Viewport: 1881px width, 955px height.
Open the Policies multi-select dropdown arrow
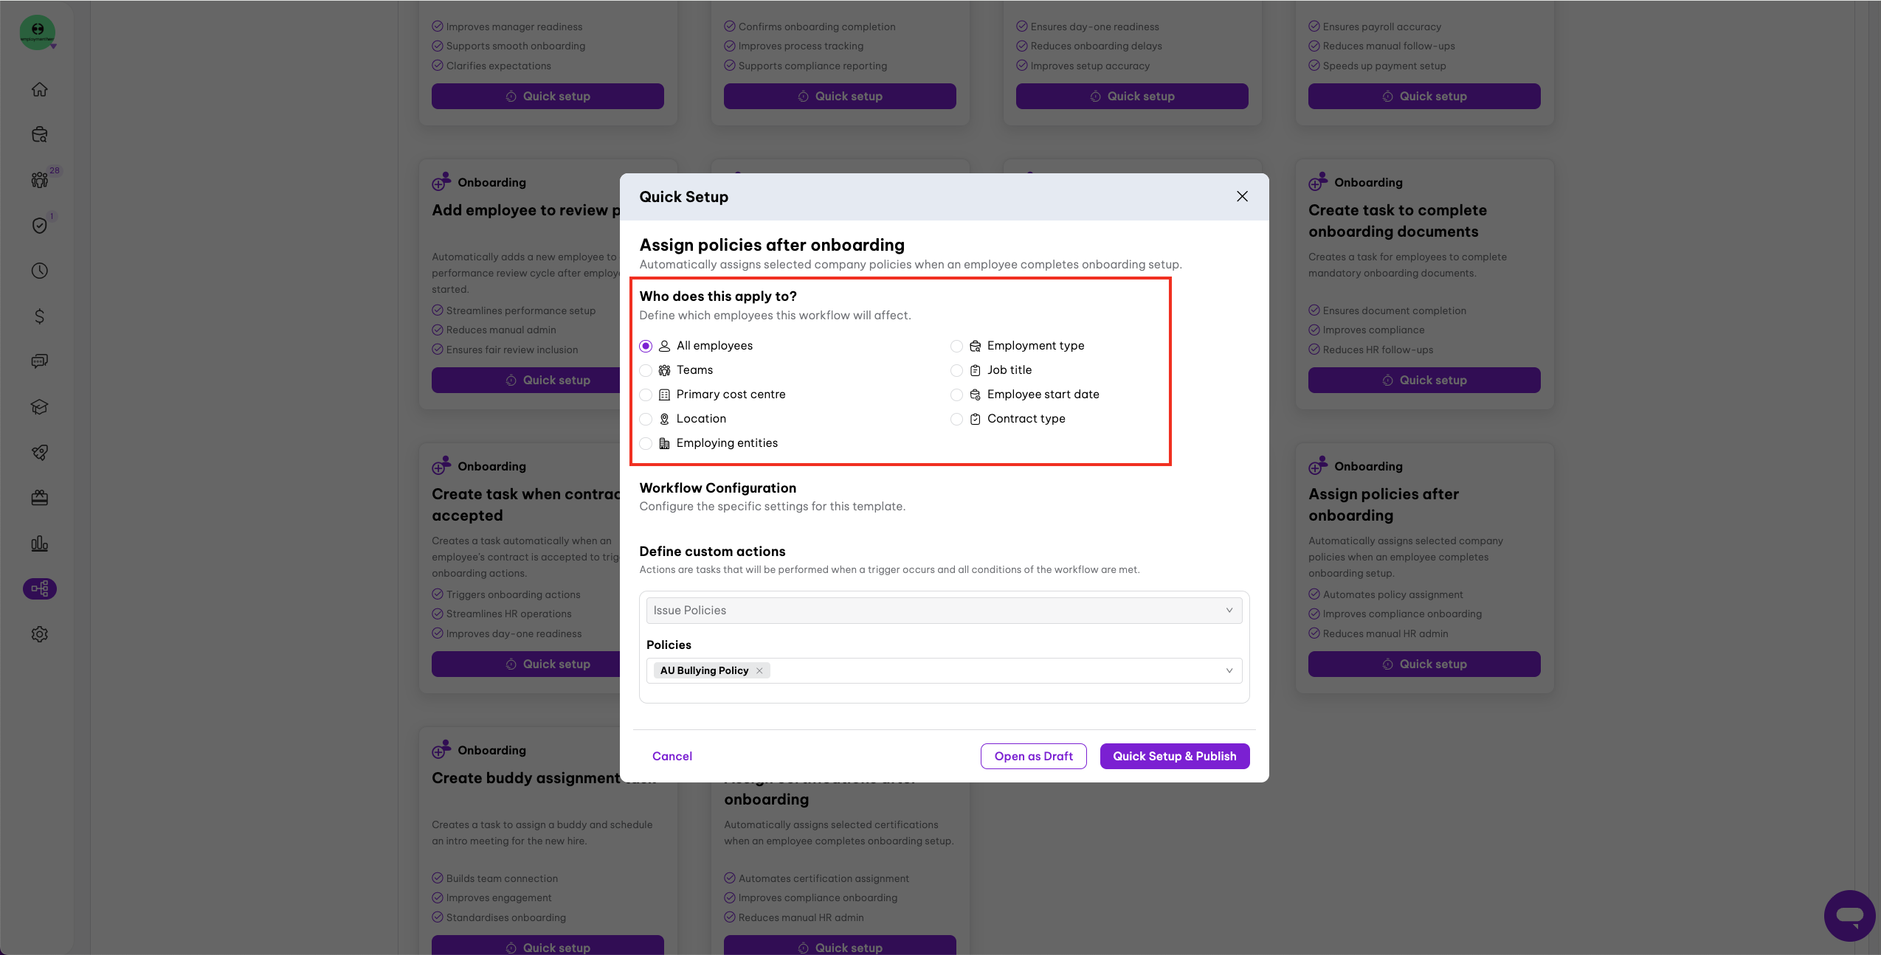click(1229, 670)
